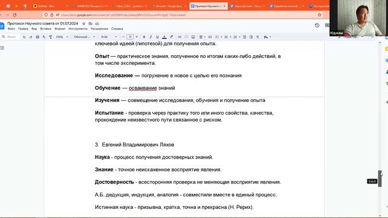Click the menu search box in toolbar
Viewport: 388px width, 218px height.
[10, 37]
